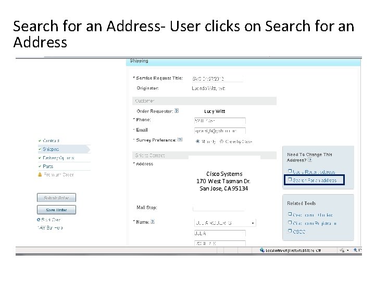Open help icon after Need To Change This Address
The image size is (375, 281).
click(310, 160)
